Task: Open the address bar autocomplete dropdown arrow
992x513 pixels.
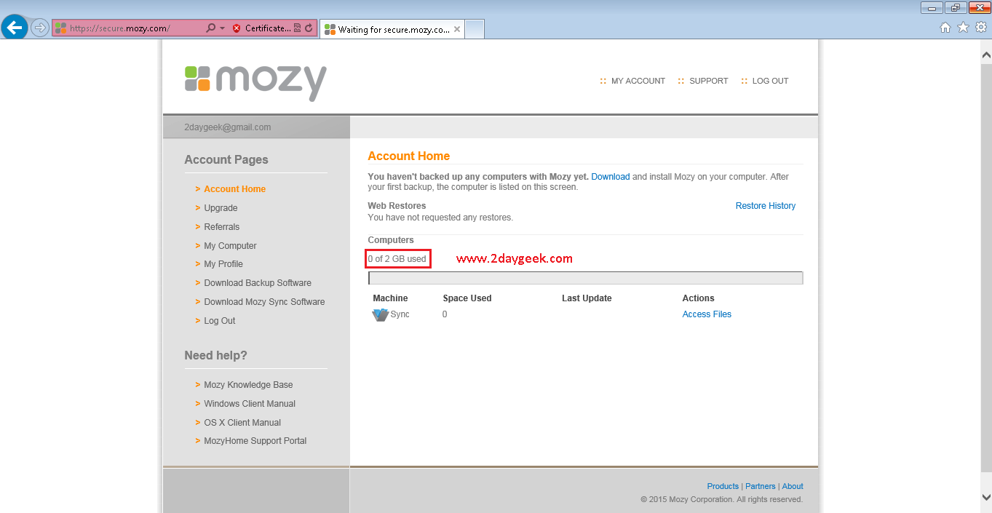Action: [222, 28]
